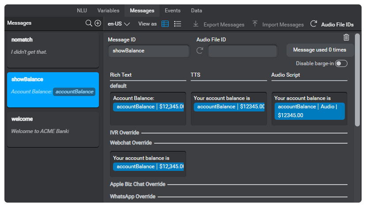This screenshot has height=207, width=366.
Task: Click accountBalance Audio chip in Audio Script
Action: 309,111
